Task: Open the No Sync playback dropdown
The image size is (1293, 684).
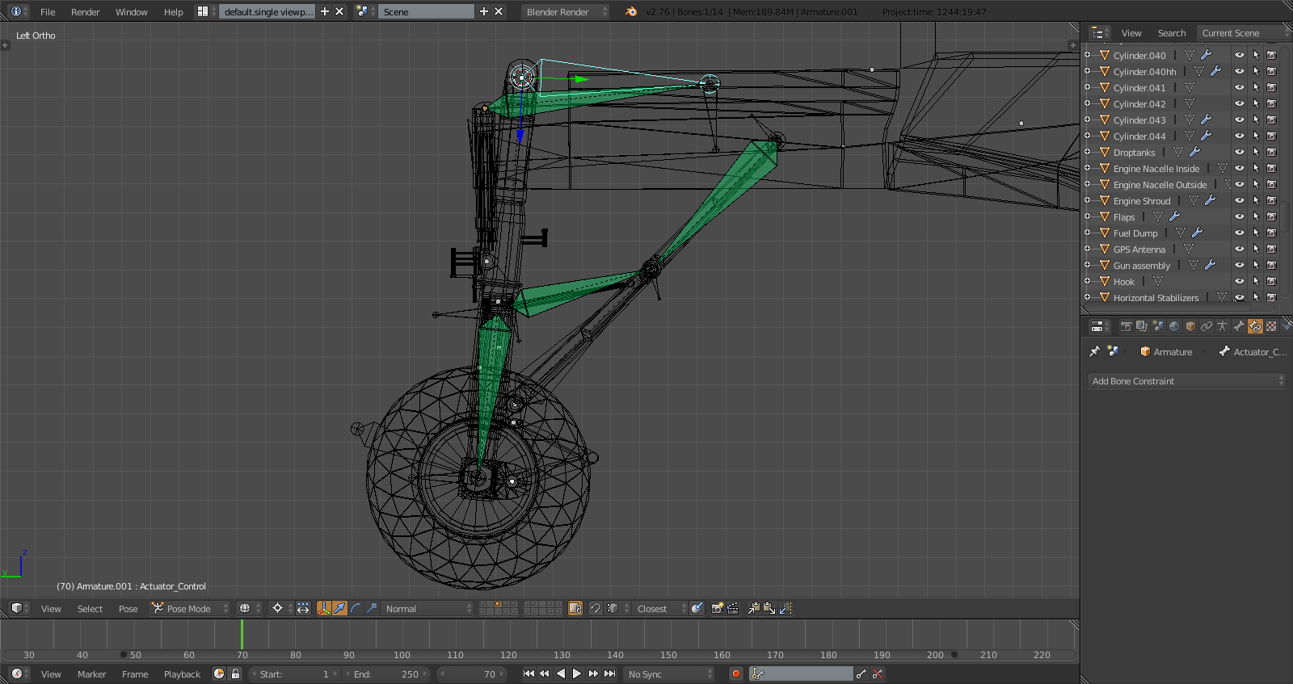Action: click(x=670, y=674)
